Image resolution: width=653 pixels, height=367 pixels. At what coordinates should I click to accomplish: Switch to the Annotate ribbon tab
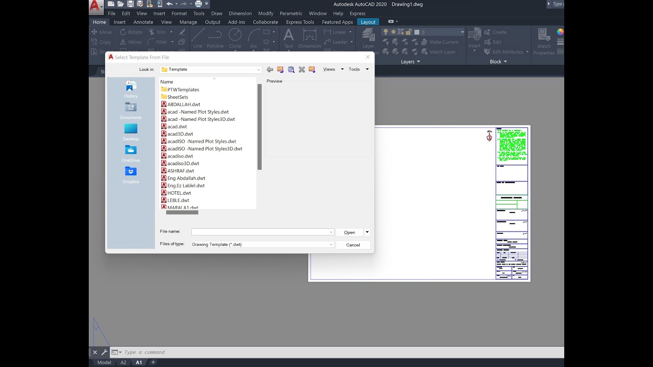click(x=143, y=22)
